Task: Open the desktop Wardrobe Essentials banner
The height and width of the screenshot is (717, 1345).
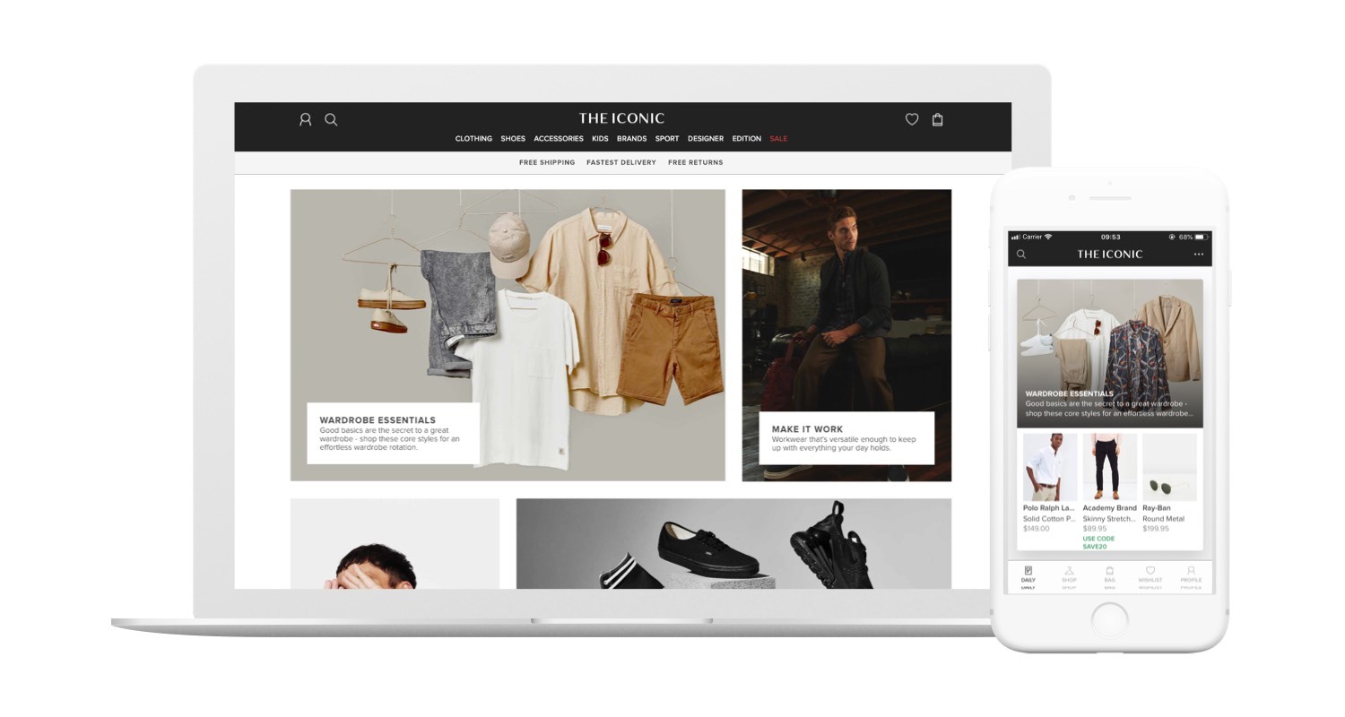Action: [x=508, y=335]
